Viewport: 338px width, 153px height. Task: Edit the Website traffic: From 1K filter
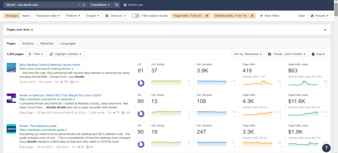pos(230,16)
